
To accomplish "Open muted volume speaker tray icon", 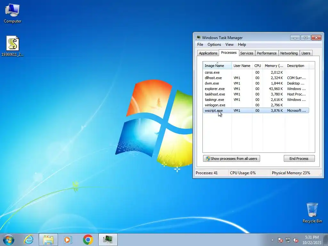I will click(x=296, y=240).
